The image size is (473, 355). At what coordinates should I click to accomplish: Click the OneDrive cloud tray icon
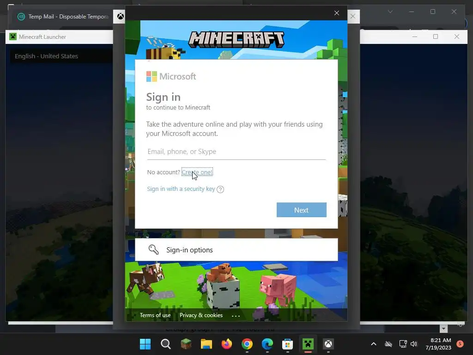(x=388, y=344)
